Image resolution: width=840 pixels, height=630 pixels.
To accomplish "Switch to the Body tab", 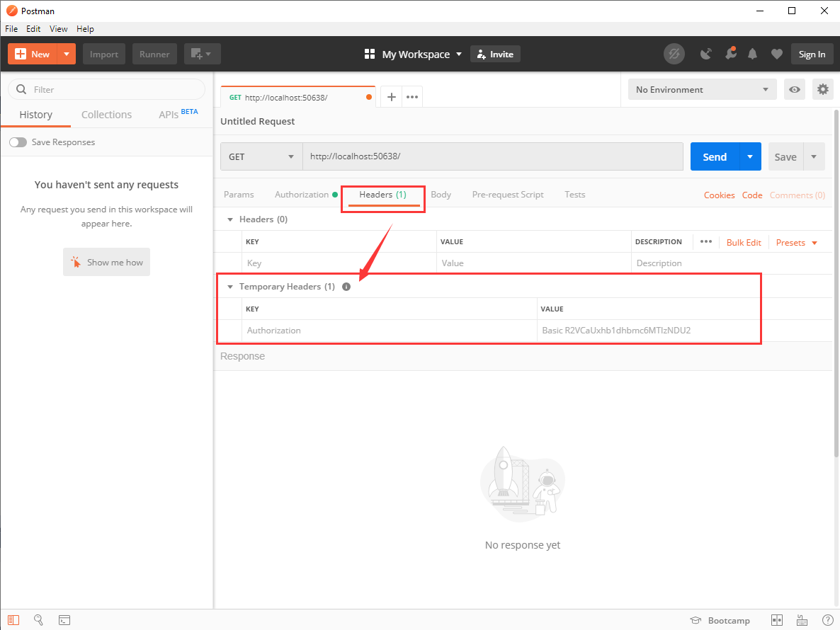I will click(x=441, y=195).
